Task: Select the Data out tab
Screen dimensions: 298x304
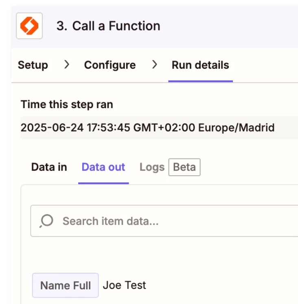Action: [x=103, y=167]
